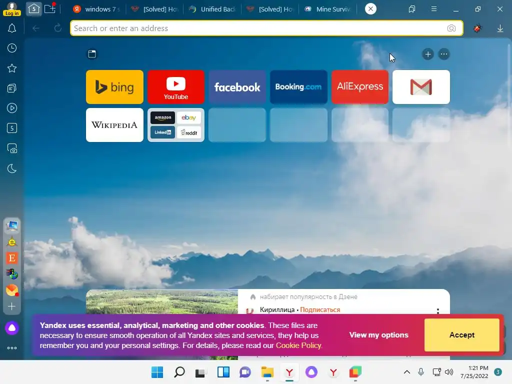
Task: Click the tableau window icon above tiles
Action: [x=92, y=54]
